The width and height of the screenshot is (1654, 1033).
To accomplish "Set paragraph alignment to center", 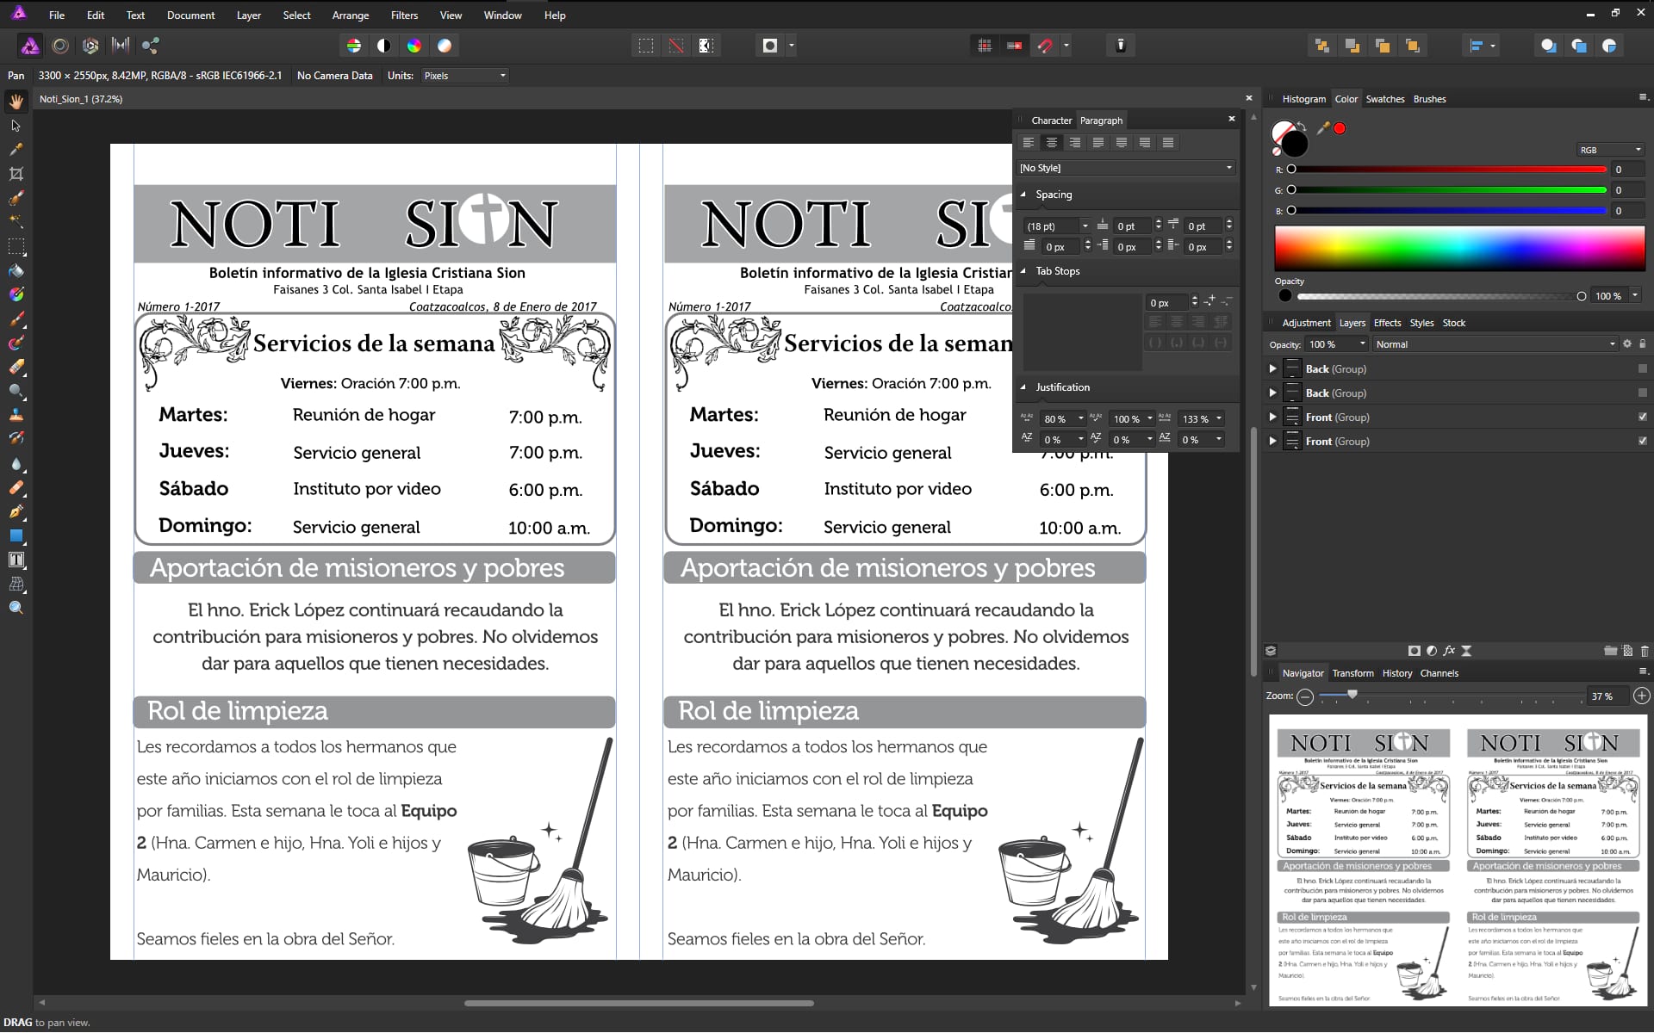I will 1052,143.
